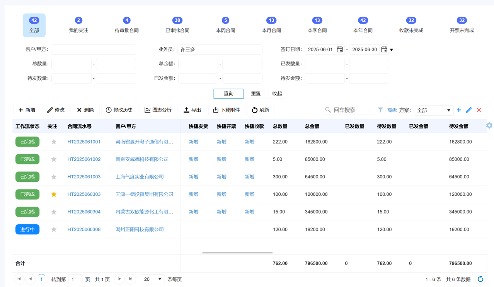Toggle follow star for HT2025060308 row

(x=54, y=230)
